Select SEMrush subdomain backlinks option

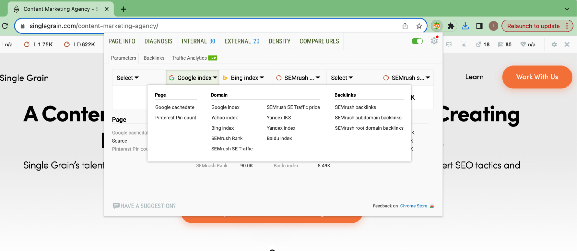368,118
